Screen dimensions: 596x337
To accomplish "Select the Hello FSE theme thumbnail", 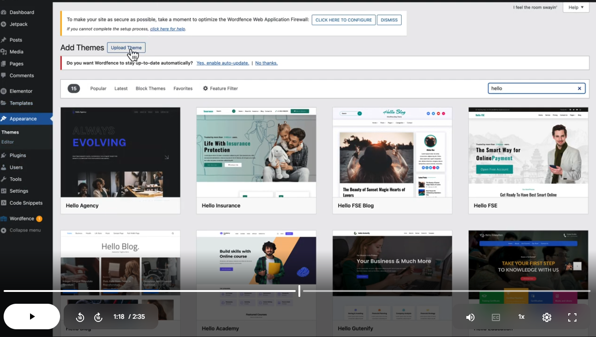I will click(528, 152).
